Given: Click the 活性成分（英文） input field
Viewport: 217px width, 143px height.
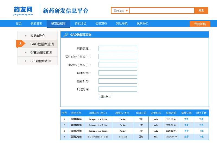Looking at the screenshot, I should click(x=118, y=57).
